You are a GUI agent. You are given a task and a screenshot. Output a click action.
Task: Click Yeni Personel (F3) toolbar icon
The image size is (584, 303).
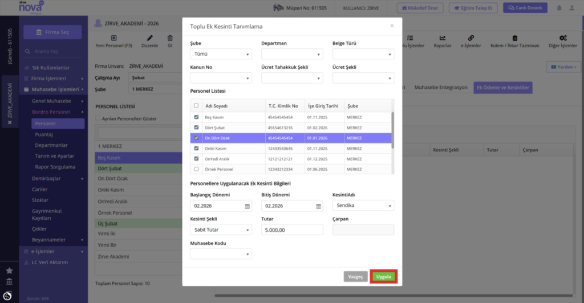click(113, 38)
